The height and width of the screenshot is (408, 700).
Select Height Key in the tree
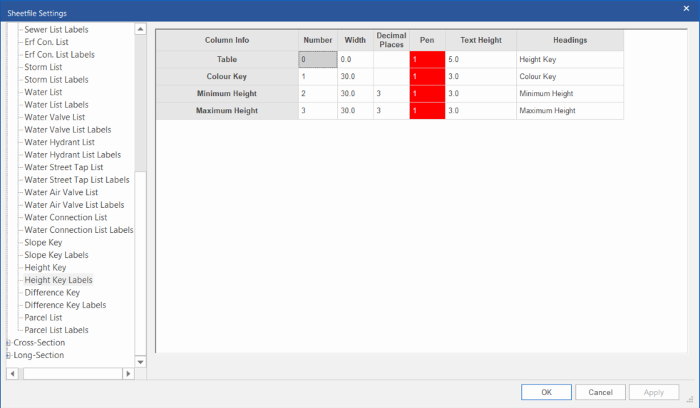coord(45,268)
